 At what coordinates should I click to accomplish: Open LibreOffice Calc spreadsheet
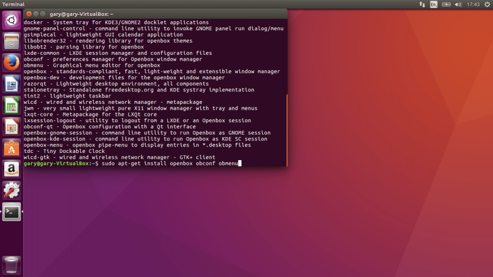pyautogui.click(x=12, y=105)
